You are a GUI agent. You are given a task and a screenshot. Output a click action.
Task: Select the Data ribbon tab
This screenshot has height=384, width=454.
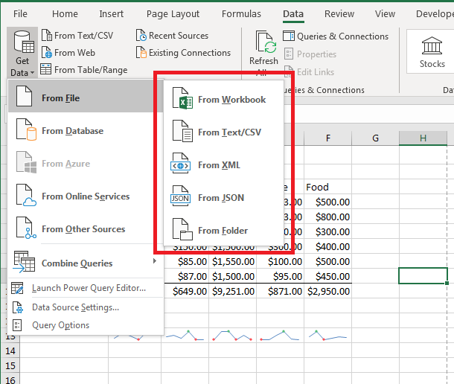[x=293, y=13]
